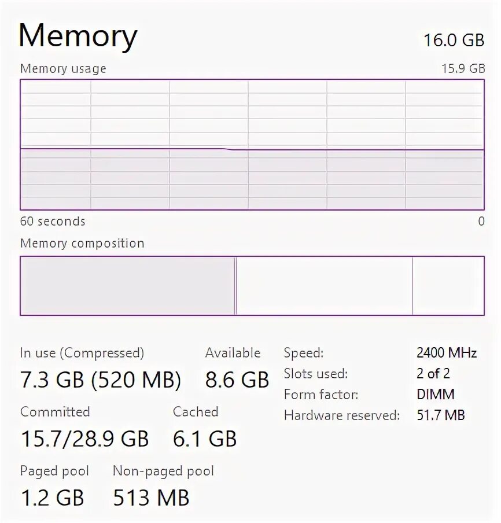Image resolution: width=501 pixels, height=523 pixels.
Task: Select the 51.7 MB hardware reserved value
Action: tap(441, 415)
